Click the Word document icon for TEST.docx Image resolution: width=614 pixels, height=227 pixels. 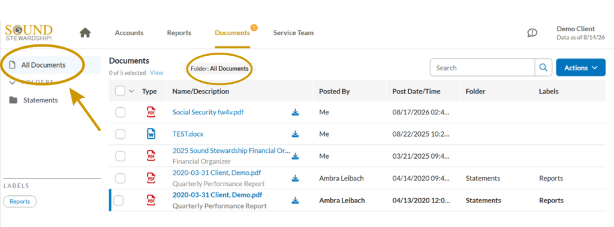click(x=151, y=134)
